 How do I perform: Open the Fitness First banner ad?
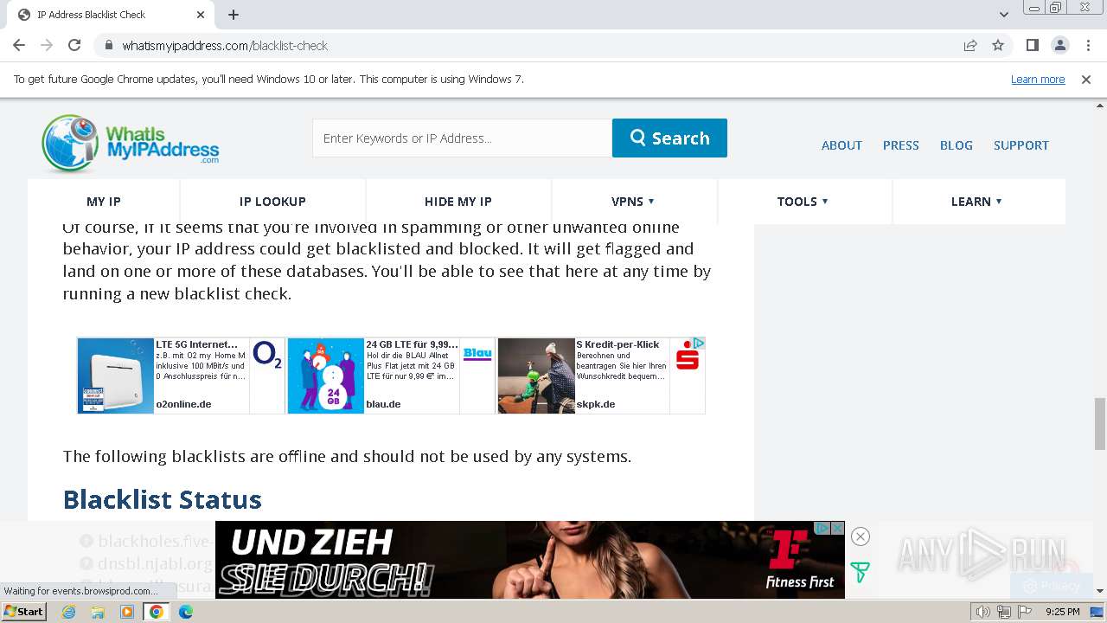pyautogui.click(x=530, y=560)
